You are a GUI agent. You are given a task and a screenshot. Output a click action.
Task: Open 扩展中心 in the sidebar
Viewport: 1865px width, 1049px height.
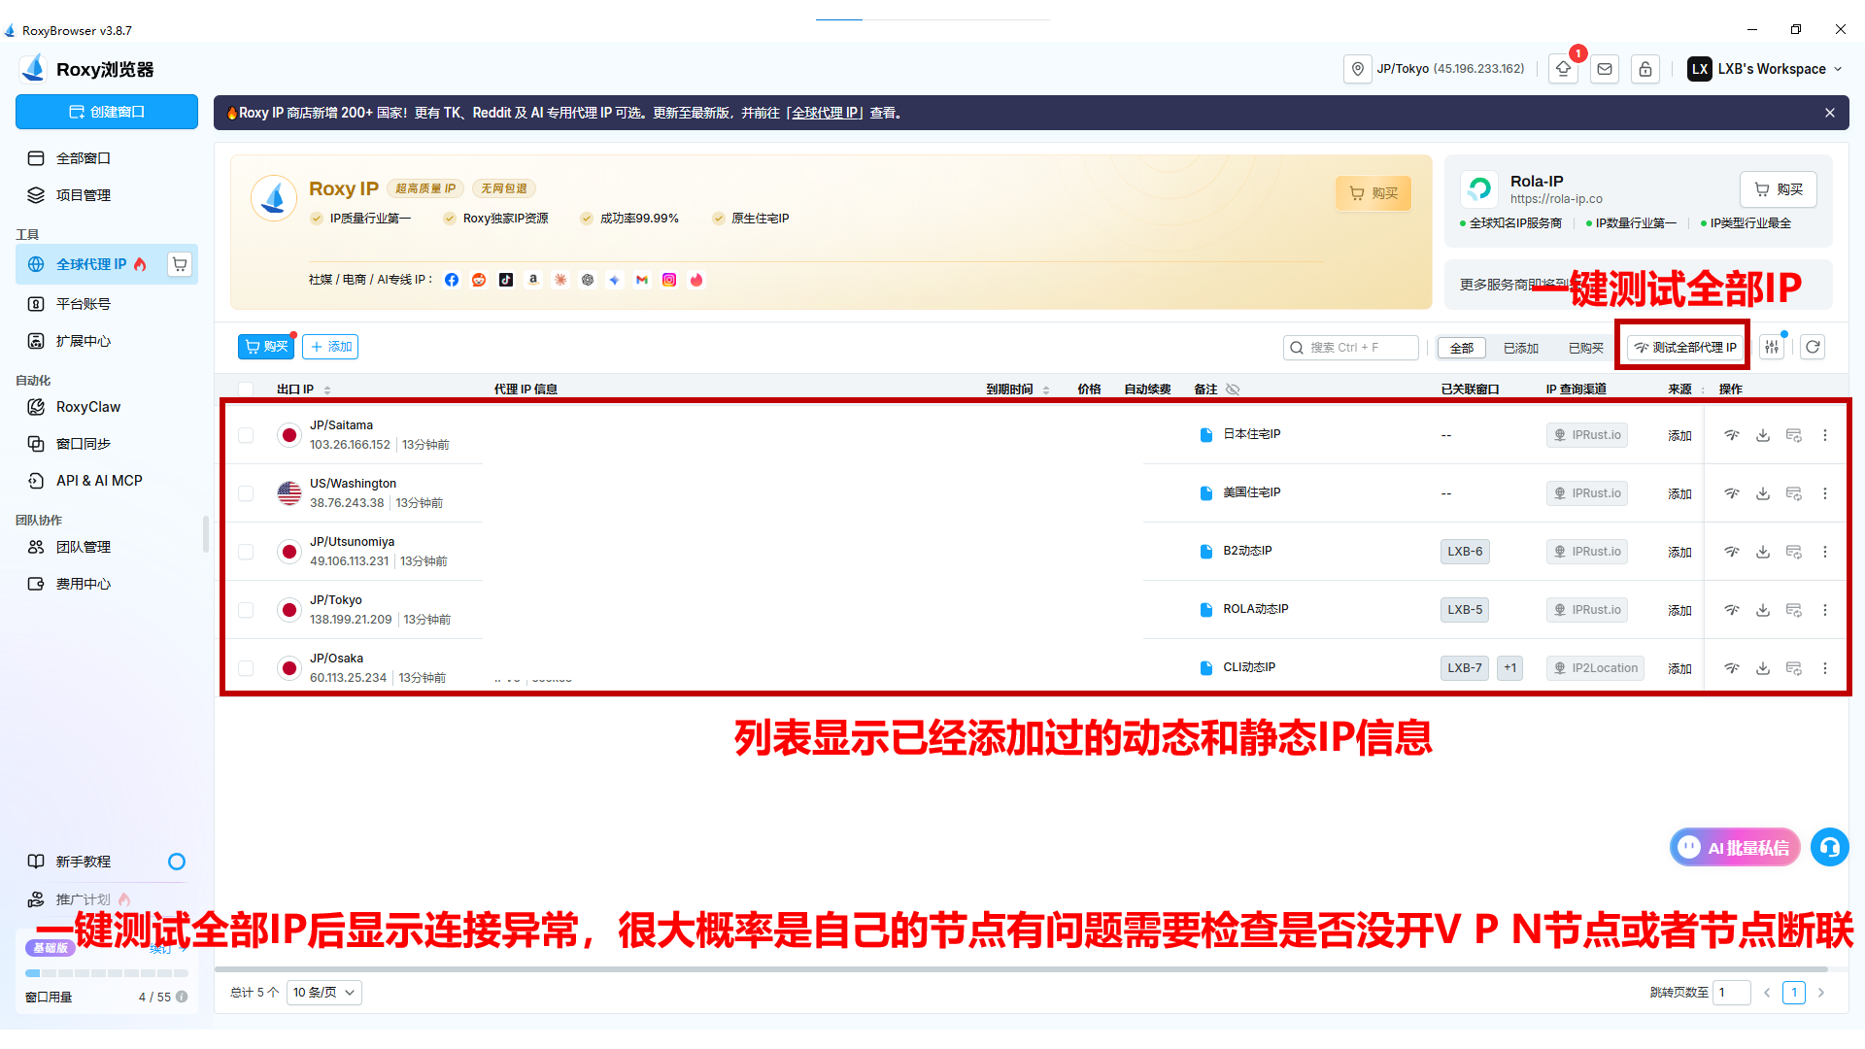click(107, 341)
